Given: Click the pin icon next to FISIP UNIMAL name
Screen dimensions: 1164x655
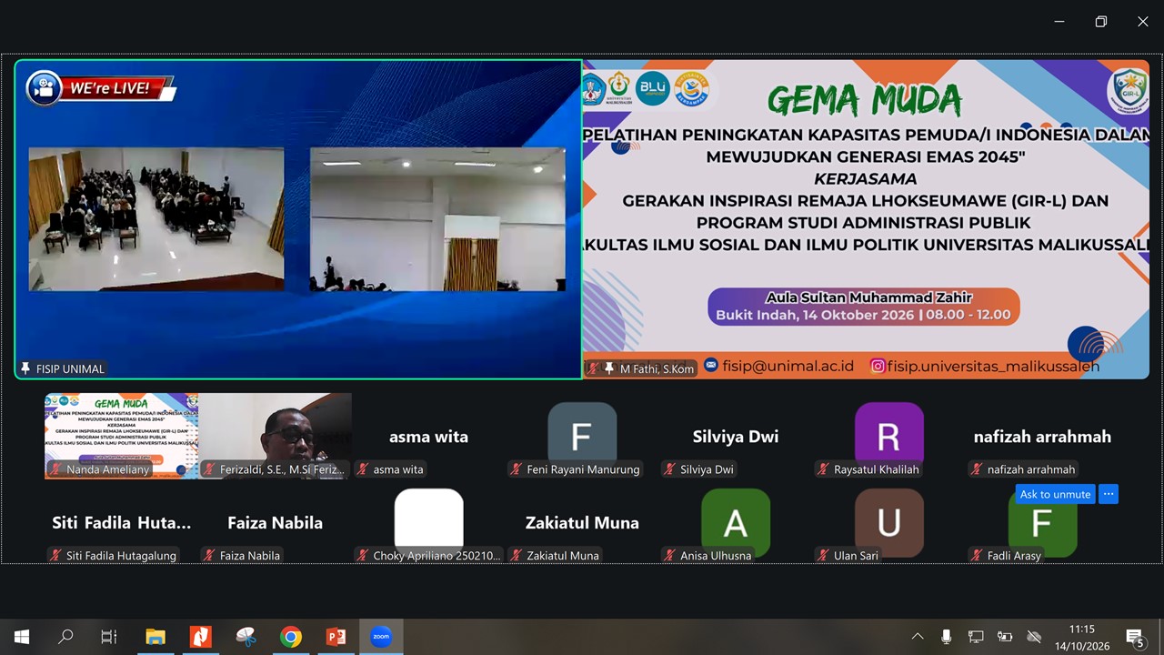Looking at the screenshot, I should pyautogui.click(x=25, y=368).
